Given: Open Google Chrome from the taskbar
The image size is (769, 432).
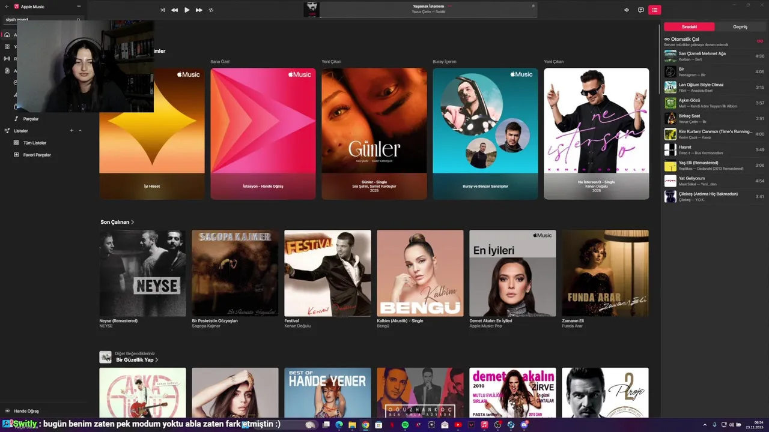Looking at the screenshot, I should click(x=365, y=425).
